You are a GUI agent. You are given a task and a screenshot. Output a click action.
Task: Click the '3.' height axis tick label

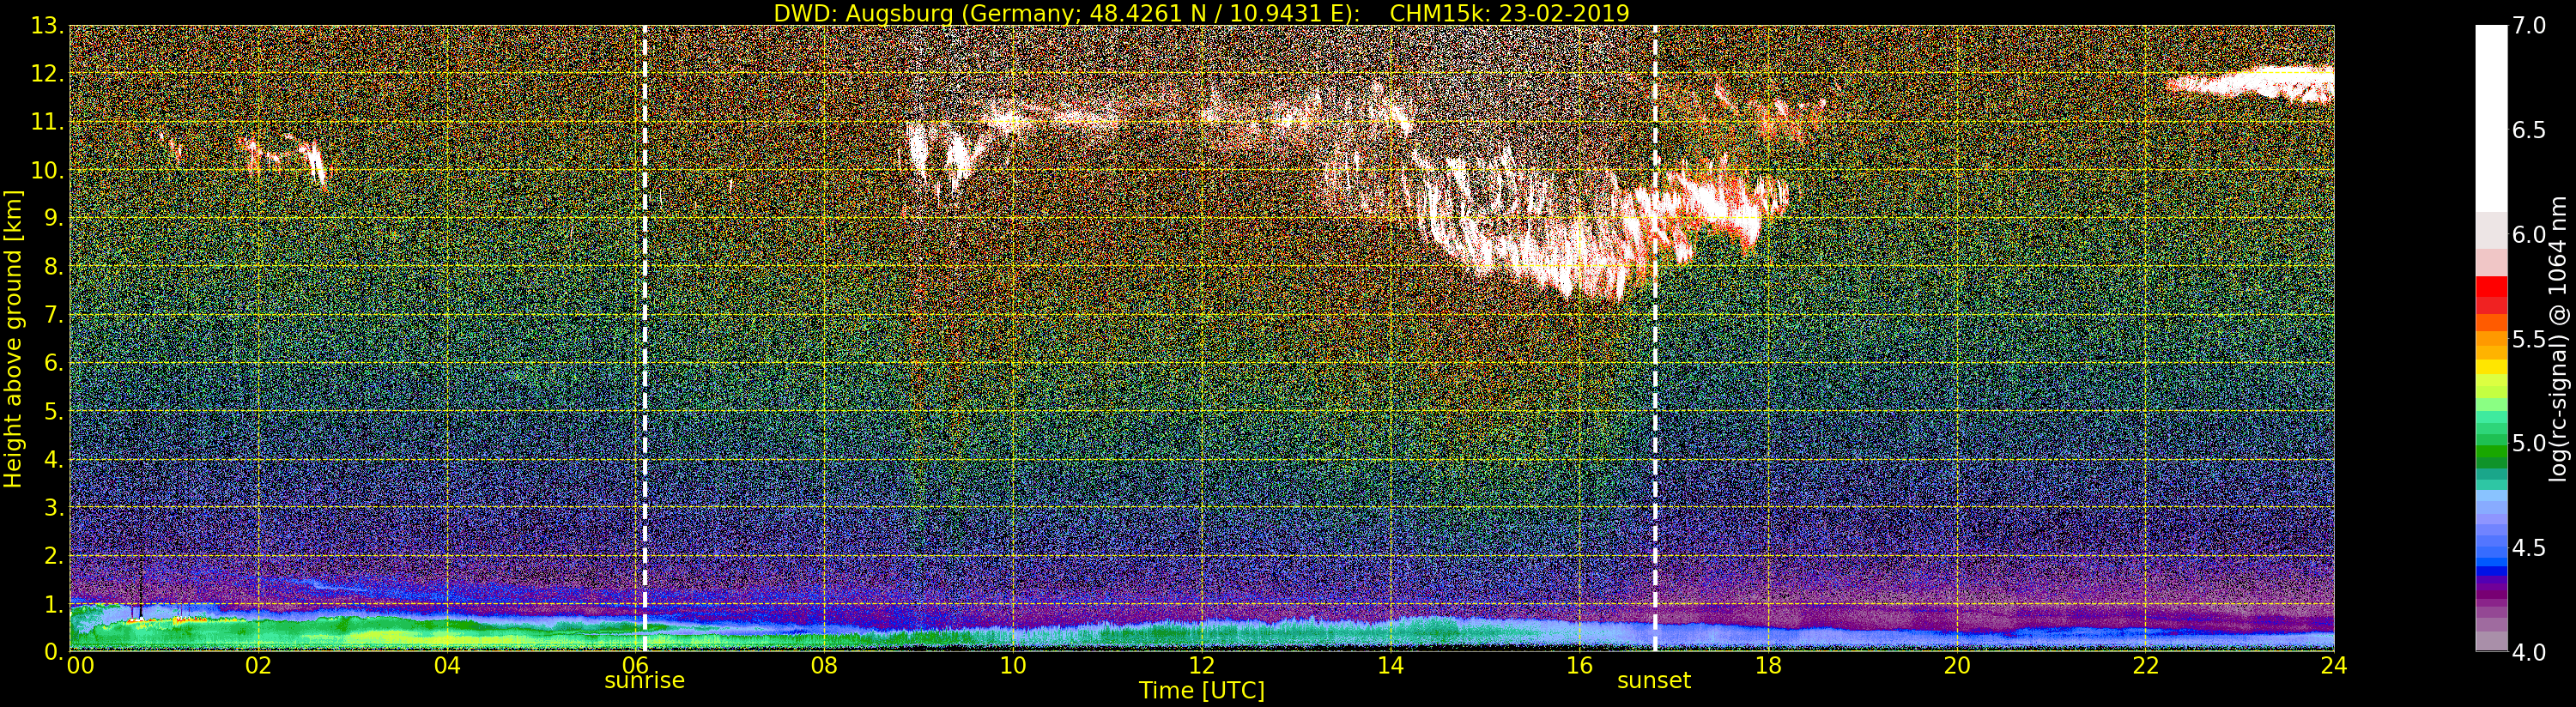[x=54, y=506]
